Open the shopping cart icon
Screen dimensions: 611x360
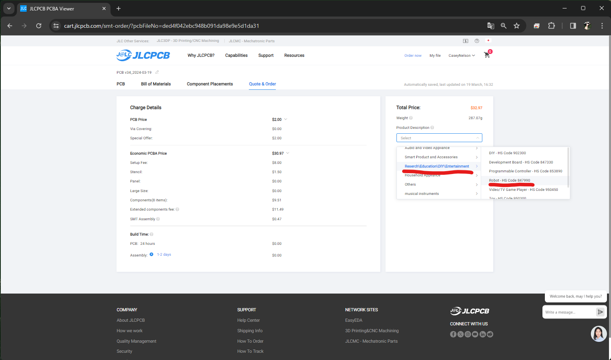tap(487, 55)
